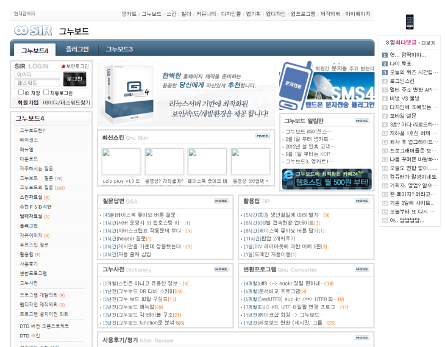Open the 회원가입 sign-up link
This screenshot has width=445, height=347.
point(27,102)
